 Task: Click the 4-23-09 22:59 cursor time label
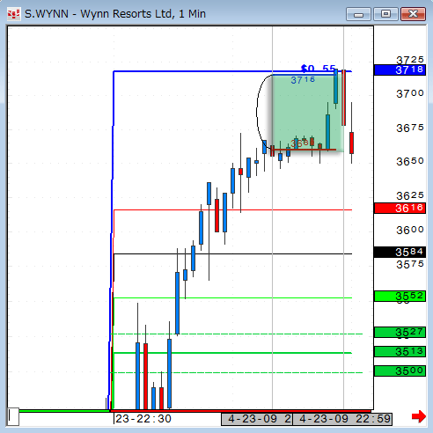[x=342, y=419]
